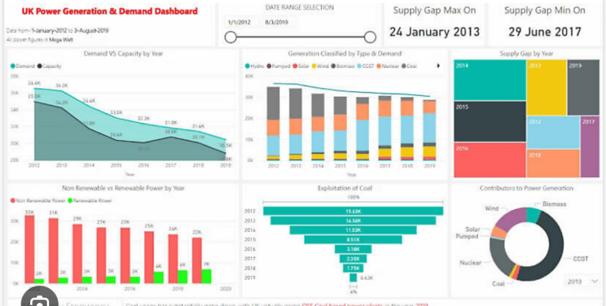Click the Wind legend marker
Image resolution: width=606 pixels, height=306 pixels.
coord(314,66)
